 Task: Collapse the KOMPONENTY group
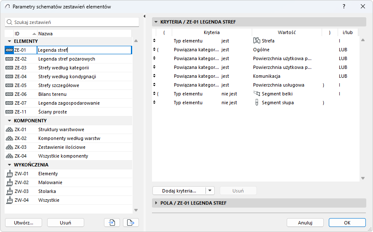[9, 121]
